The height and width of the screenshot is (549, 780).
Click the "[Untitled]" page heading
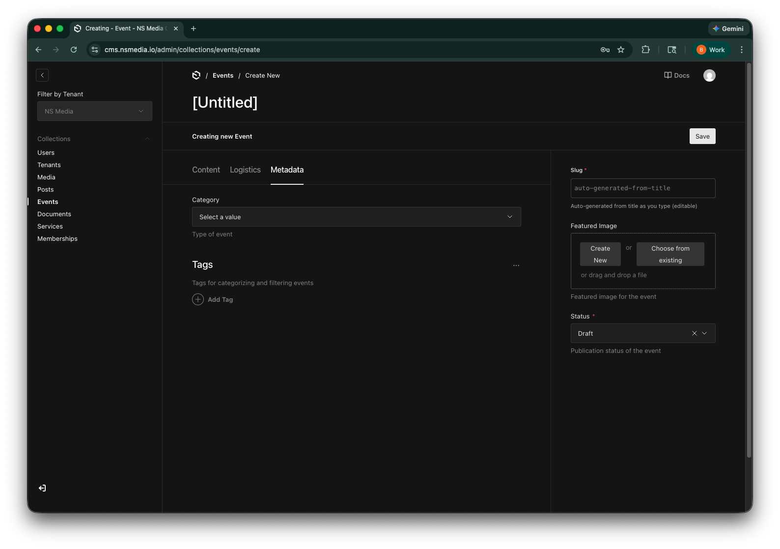(225, 102)
